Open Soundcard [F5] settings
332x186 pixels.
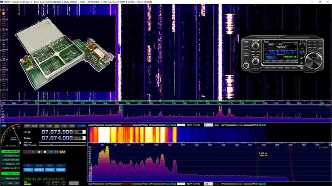point(10,156)
